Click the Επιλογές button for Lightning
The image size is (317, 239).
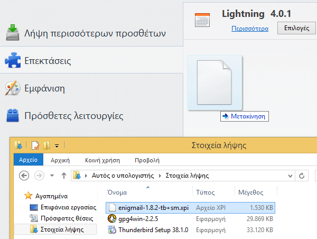(x=296, y=28)
